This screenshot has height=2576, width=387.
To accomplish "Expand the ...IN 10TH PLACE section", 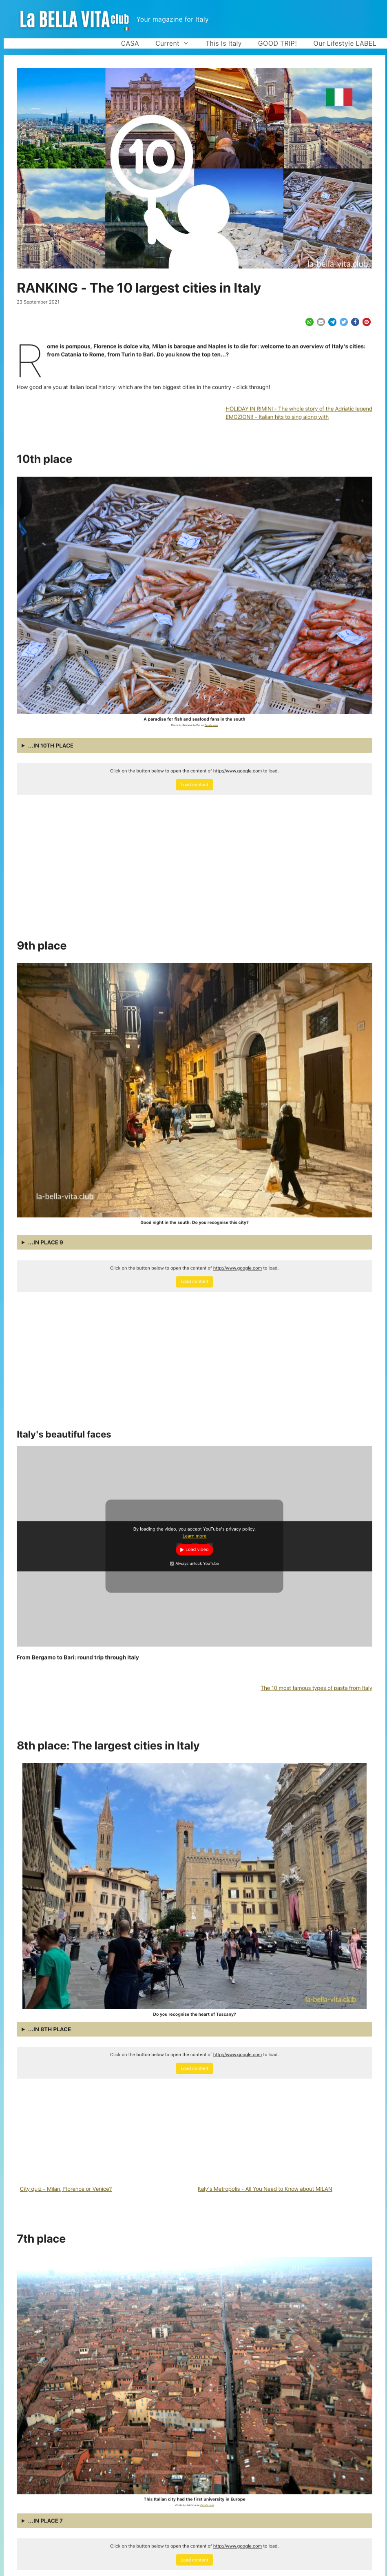I will [x=194, y=745].
